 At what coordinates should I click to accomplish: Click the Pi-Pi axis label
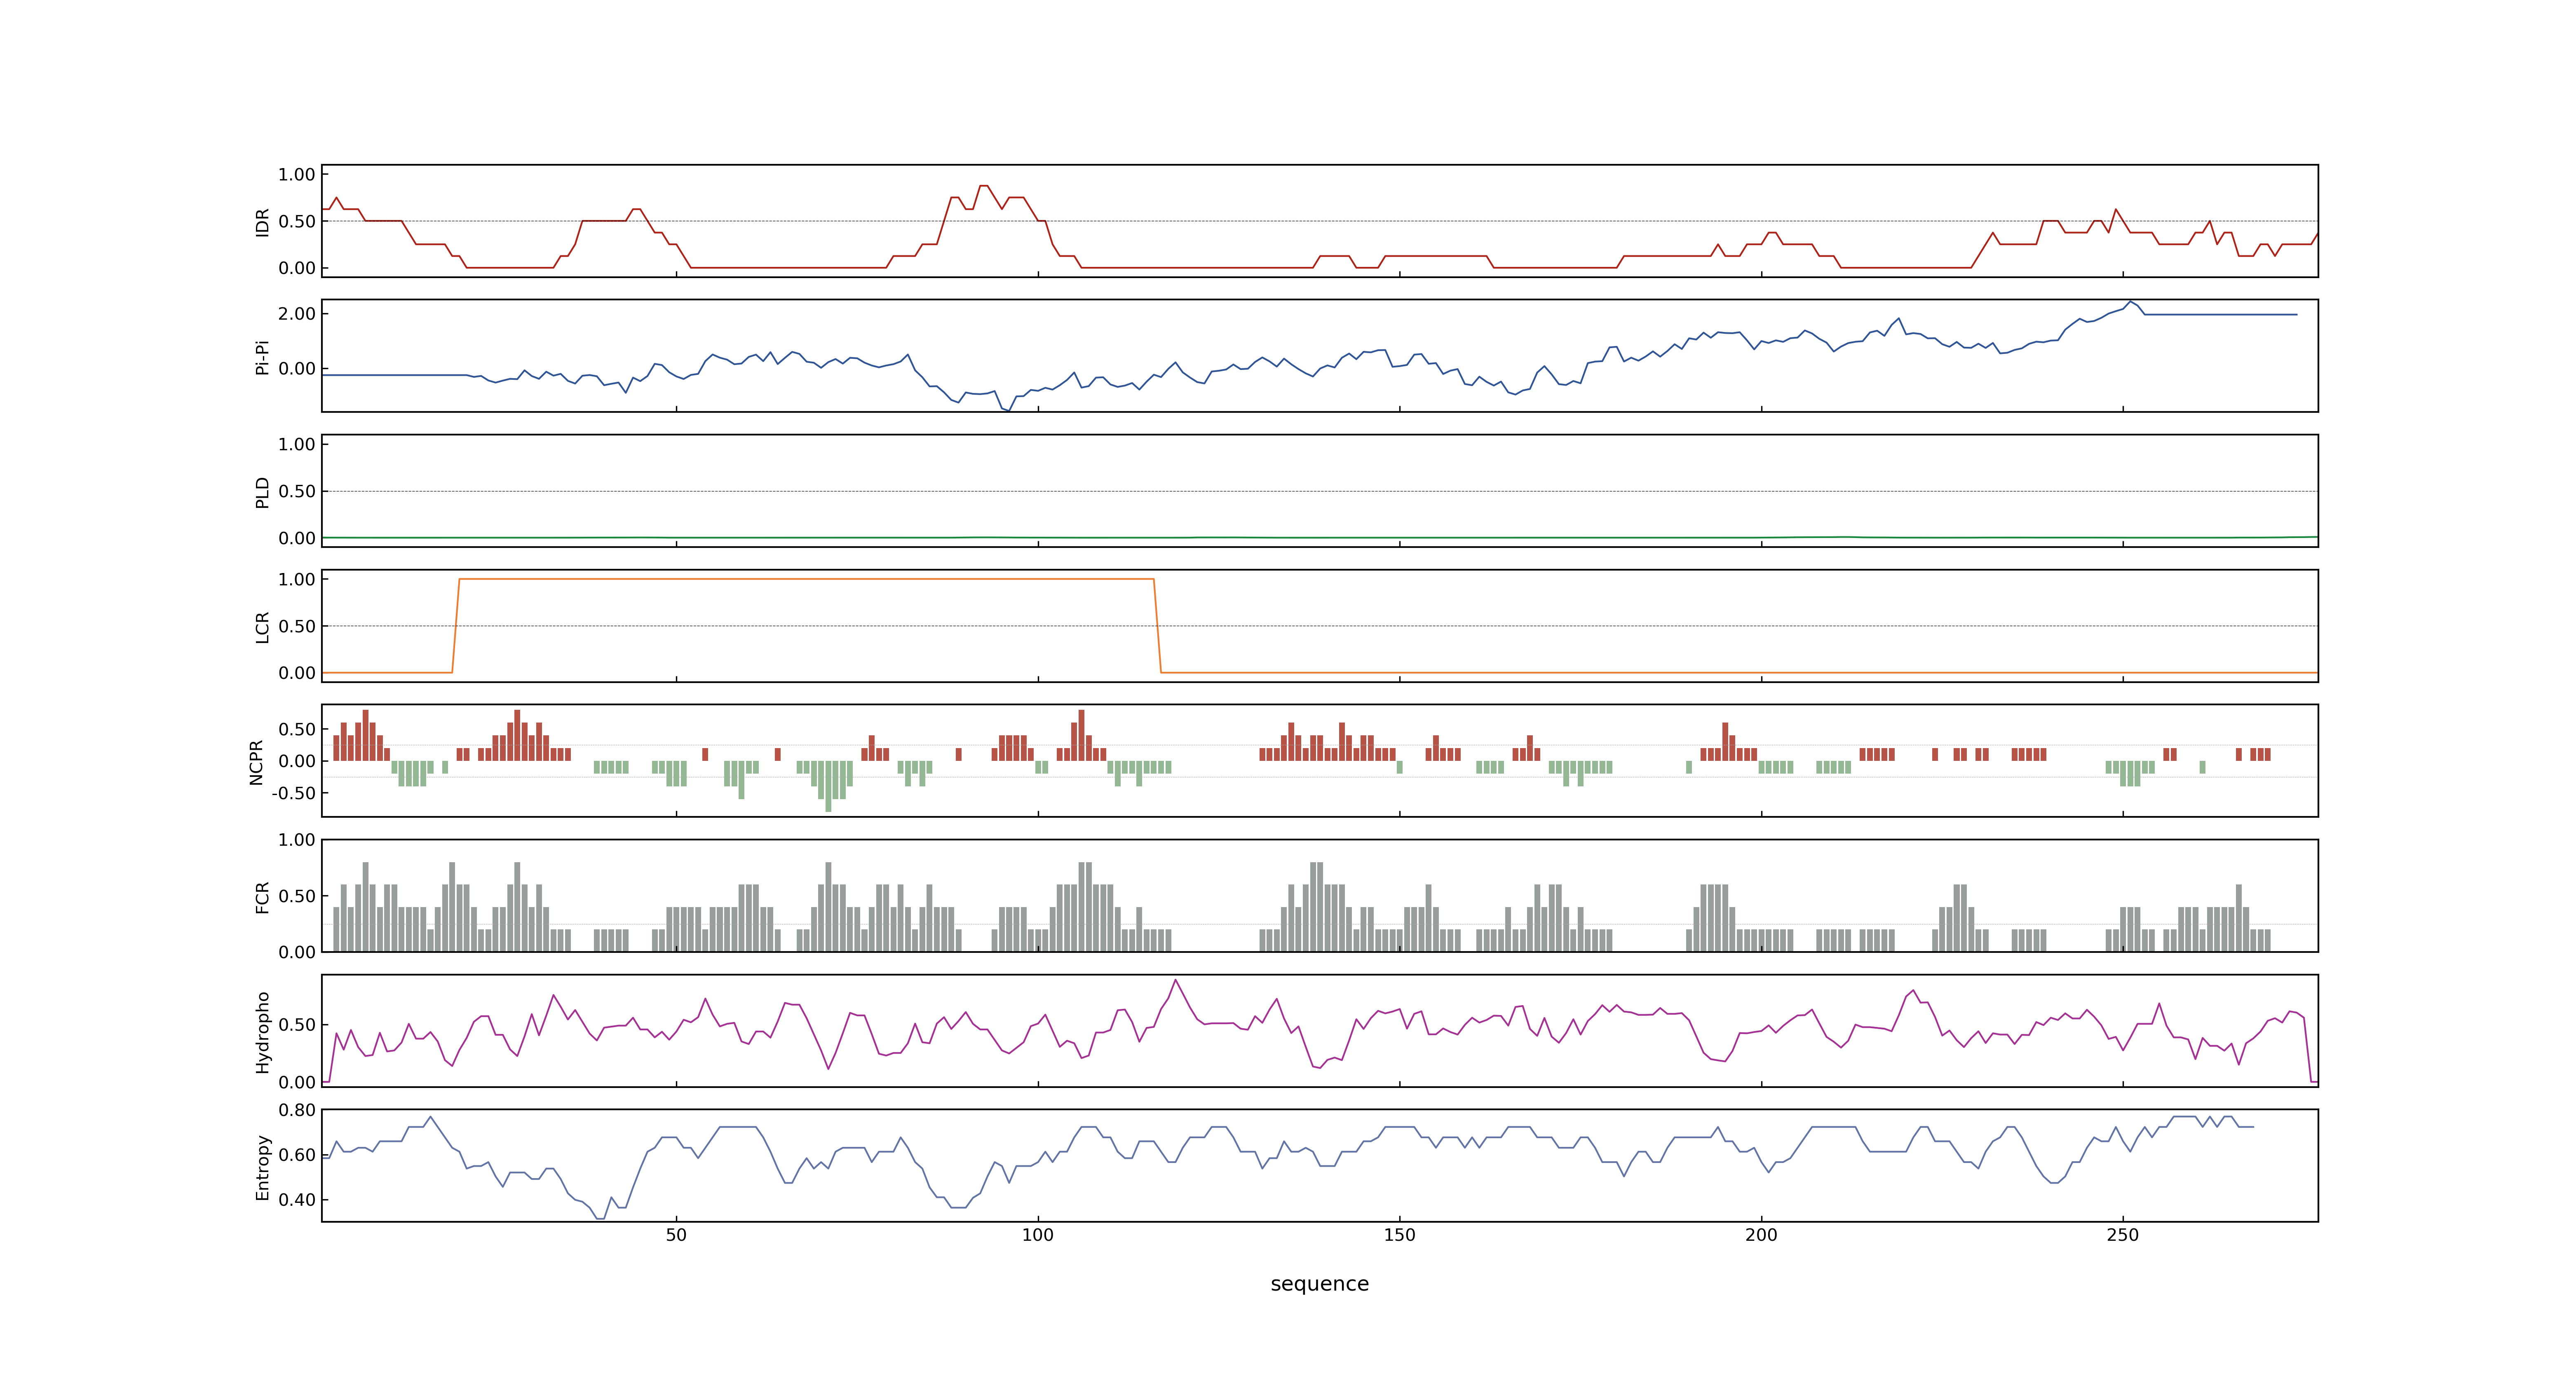262,357
